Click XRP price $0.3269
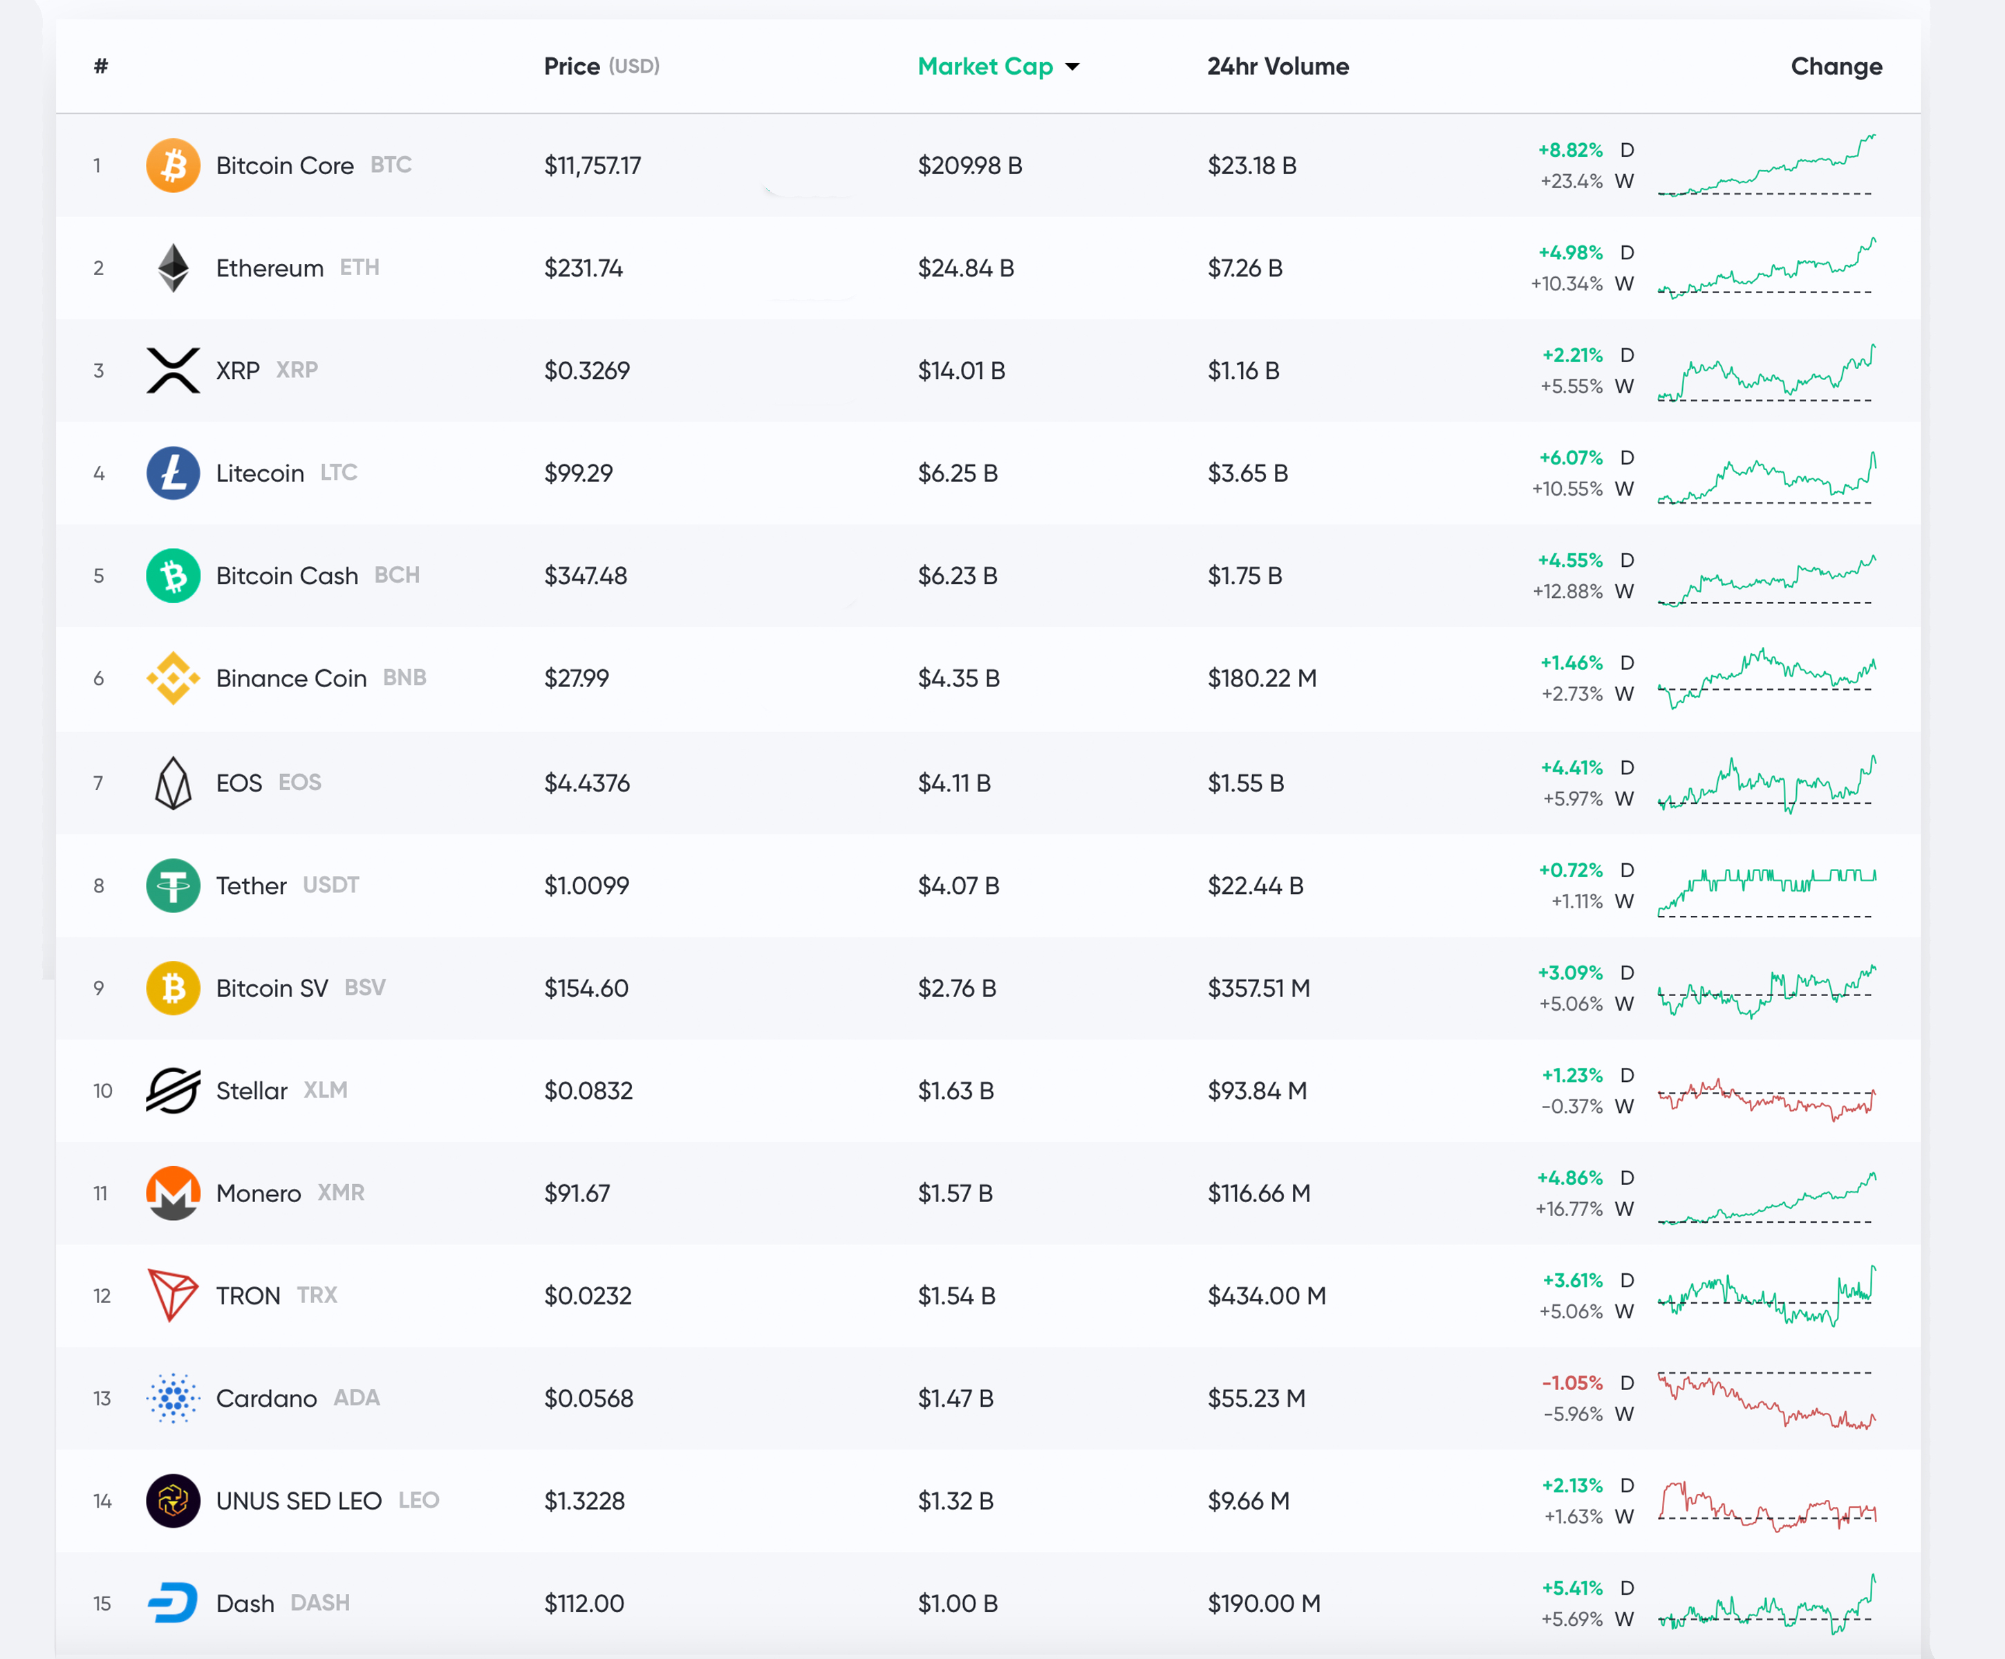The height and width of the screenshot is (1659, 2005). 587,371
